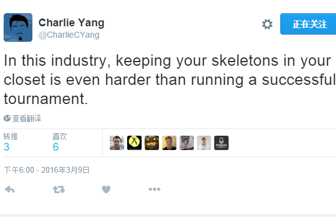The image size is (336, 217).
Task: Open the orange creature face avatar
Action: click(x=152, y=143)
